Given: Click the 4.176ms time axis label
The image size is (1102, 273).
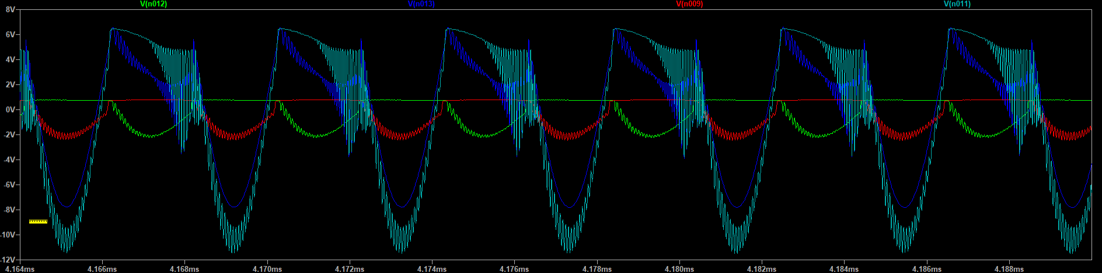Looking at the screenshot, I should click(x=514, y=269).
